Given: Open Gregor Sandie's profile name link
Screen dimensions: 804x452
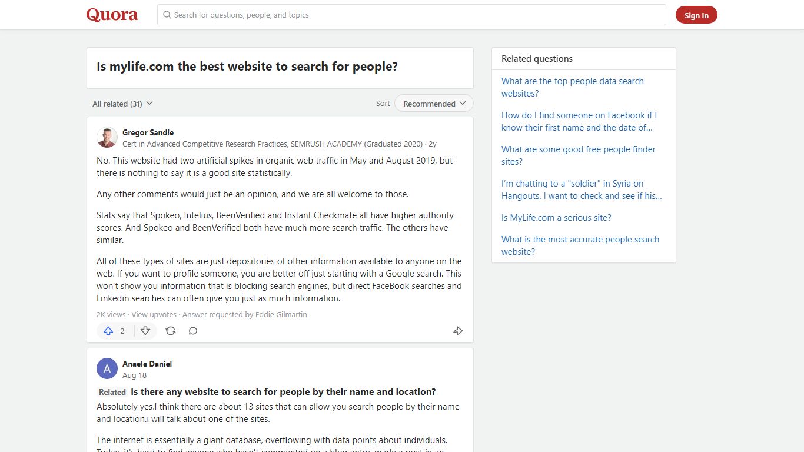Looking at the screenshot, I should click(x=148, y=132).
